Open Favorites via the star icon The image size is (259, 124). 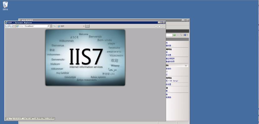click(160, 26)
